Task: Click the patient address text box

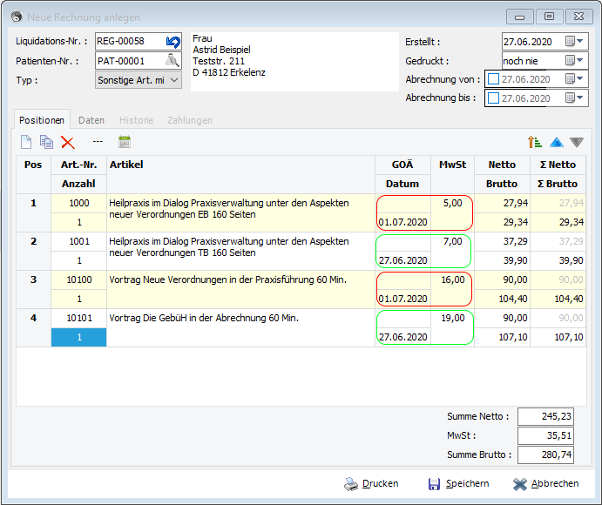Action: [x=294, y=62]
